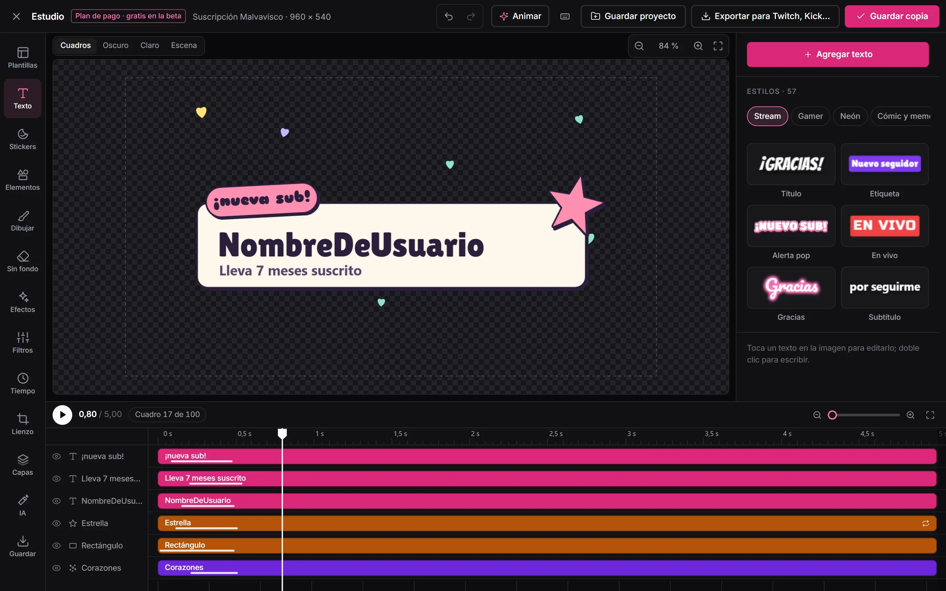
Task: Hide the Rectángulo layer
Action: point(57,546)
